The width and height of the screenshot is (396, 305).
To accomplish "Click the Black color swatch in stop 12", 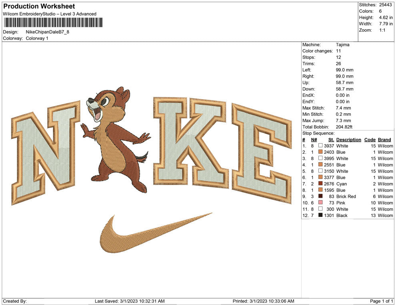I will pos(320,215).
